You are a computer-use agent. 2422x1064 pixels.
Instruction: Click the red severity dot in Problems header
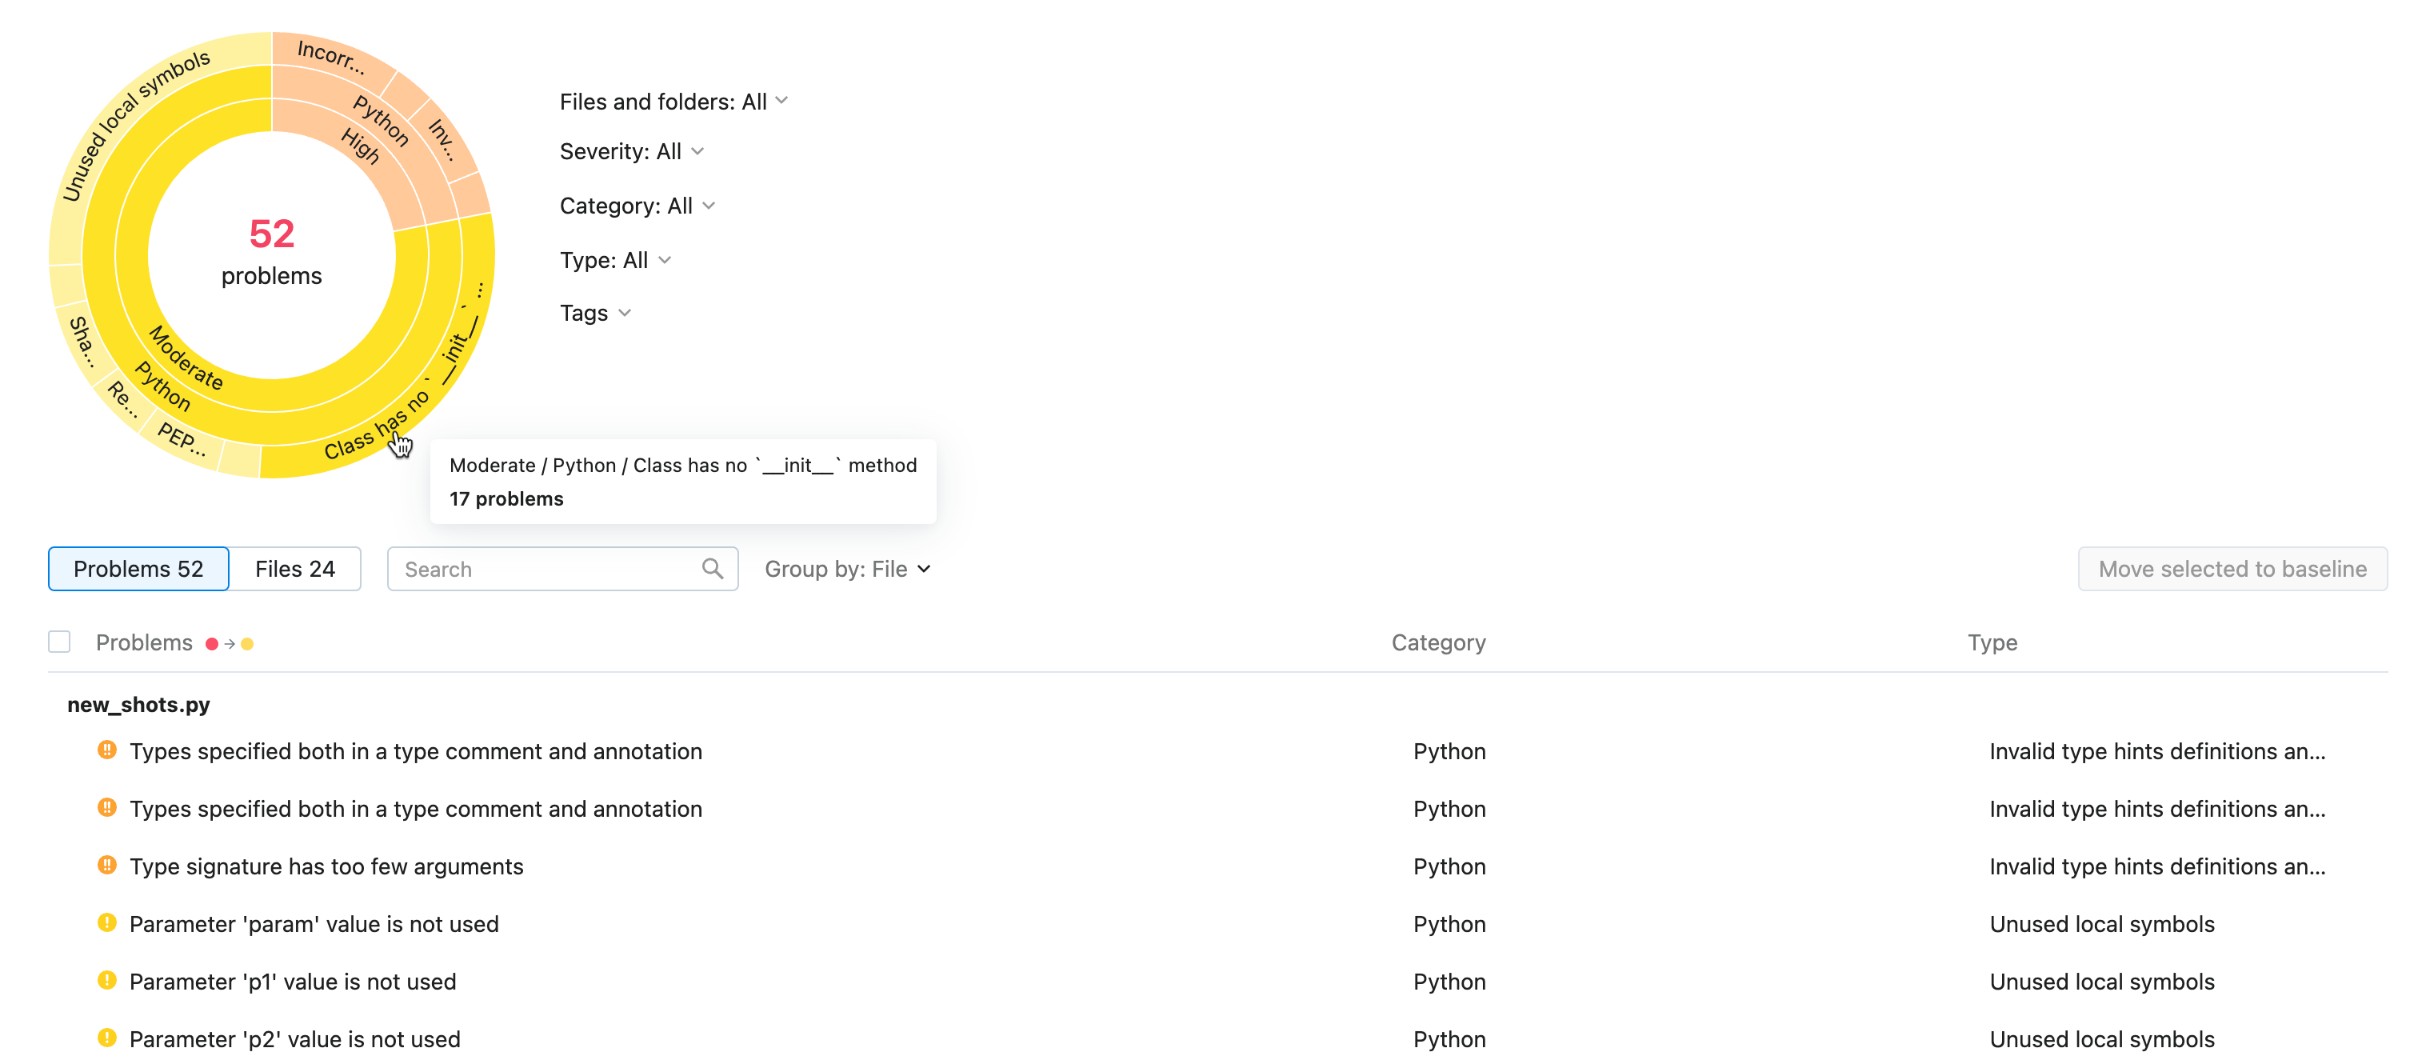[x=211, y=643]
